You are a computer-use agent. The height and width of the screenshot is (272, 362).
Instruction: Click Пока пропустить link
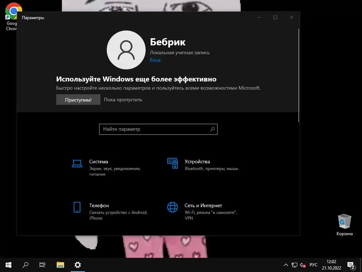pos(123,100)
